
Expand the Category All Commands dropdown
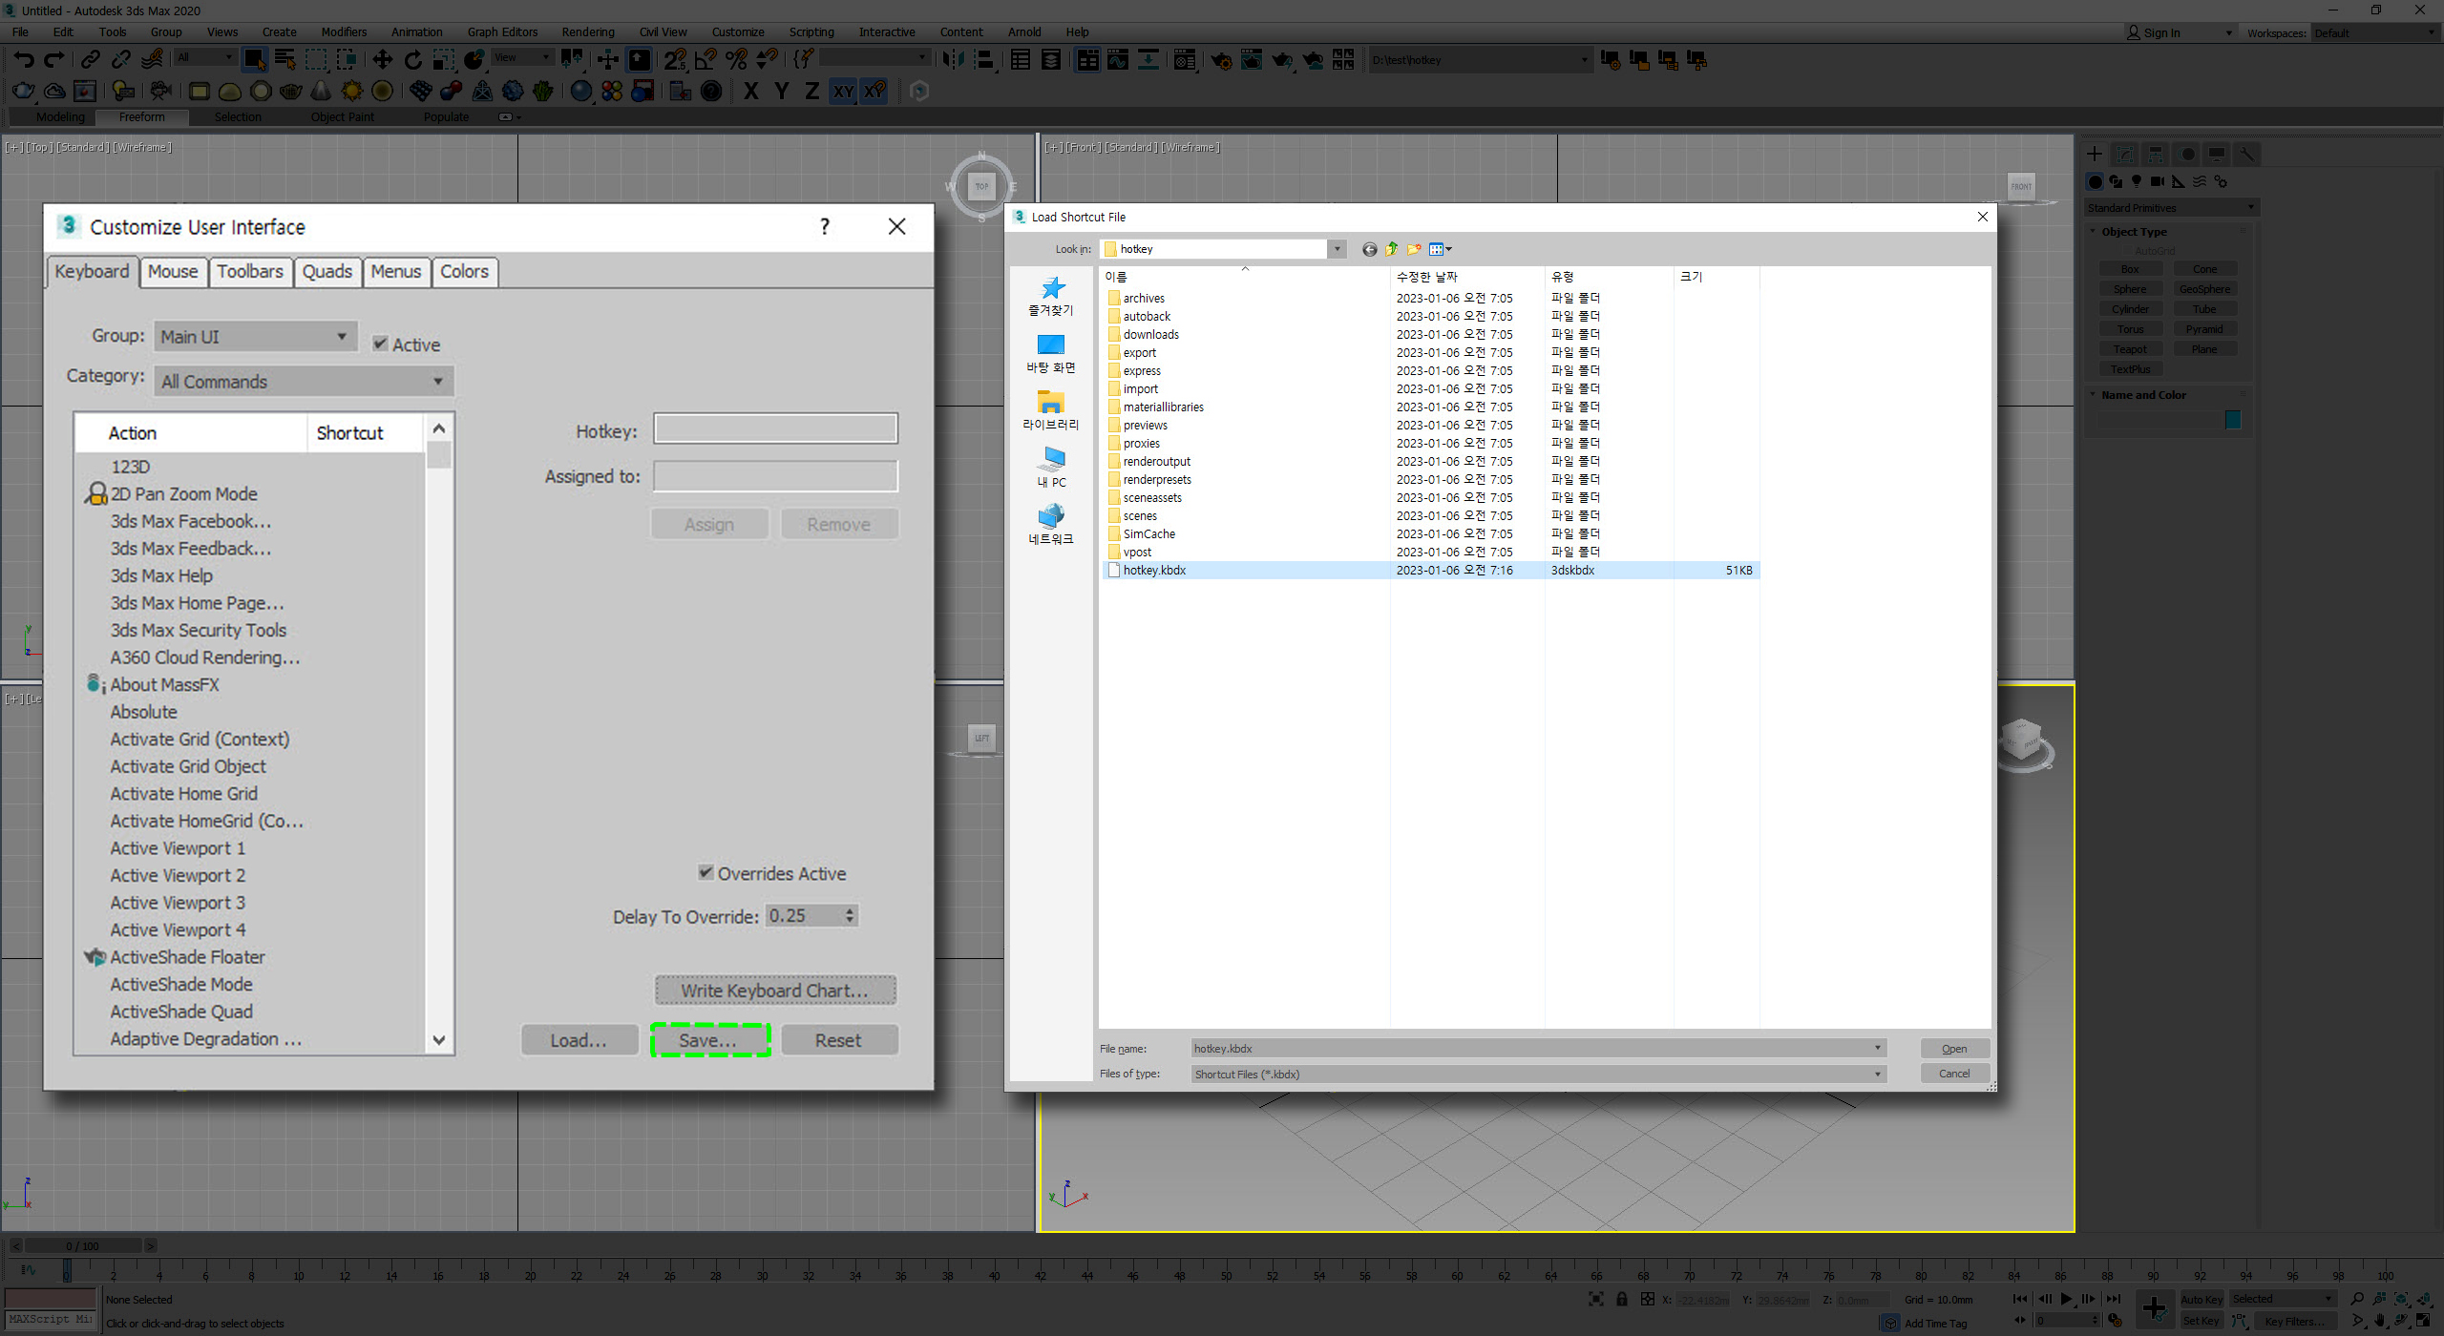[x=303, y=382]
